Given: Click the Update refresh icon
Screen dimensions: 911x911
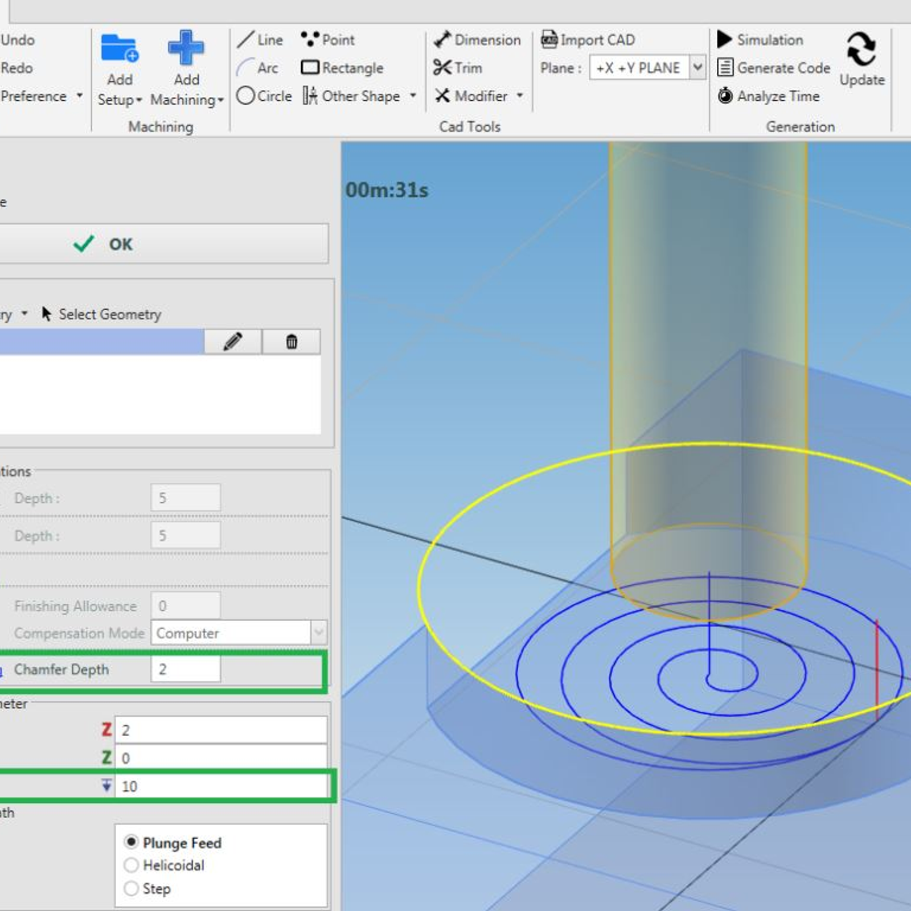Looking at the screenshot, I should click(x=861, y=49).
